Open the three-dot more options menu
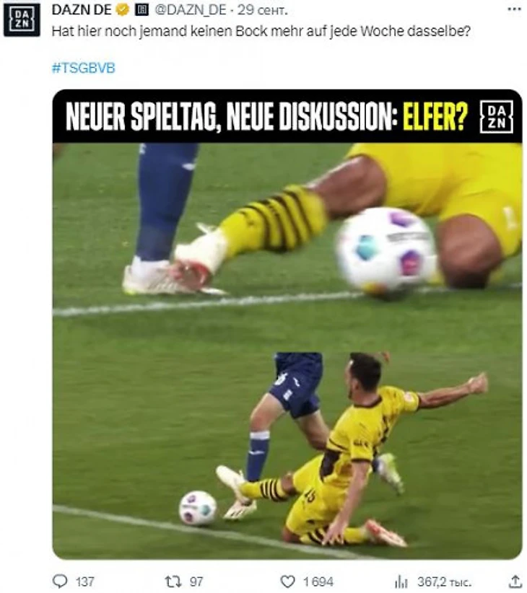The image size is (527, 593). coord(514,10)
